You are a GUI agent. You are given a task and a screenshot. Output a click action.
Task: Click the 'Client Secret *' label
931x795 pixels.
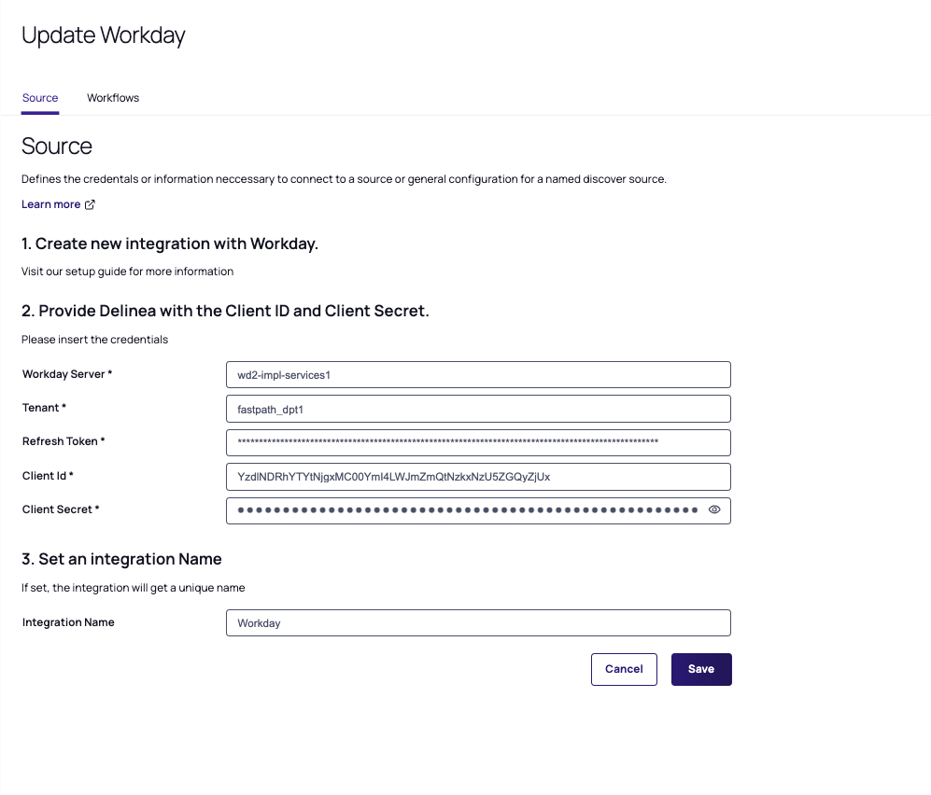pyautogui.click(x=61, y=509)
